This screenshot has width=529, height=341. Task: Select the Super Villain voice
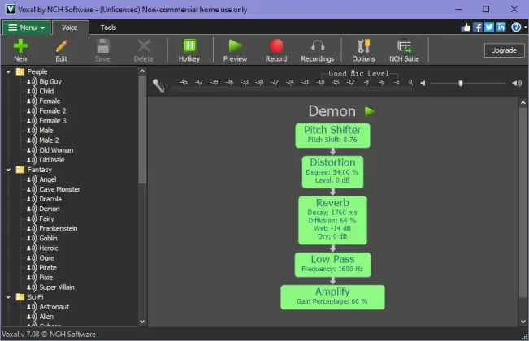point(57,287)
